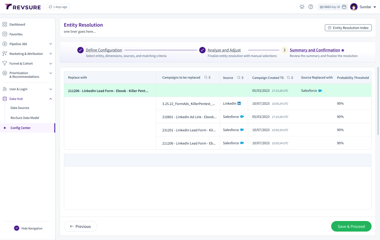Screen dimensions: 380x240
Task: Go to the Define Configuration step
Action: [x=104, y=50]
